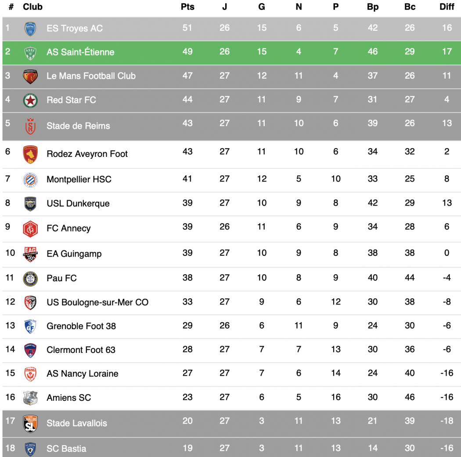The height and width of the screenshot is (457, 461).
Task: Click the Stade Lavallois SL logo
Action: pos(30,423)
